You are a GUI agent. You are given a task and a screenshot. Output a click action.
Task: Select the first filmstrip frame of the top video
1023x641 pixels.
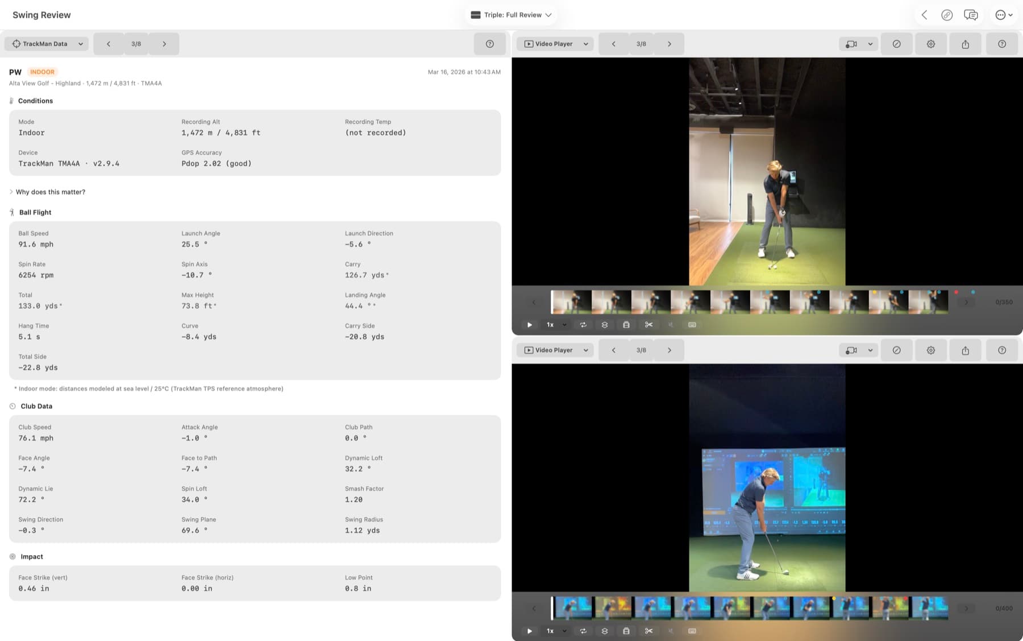point(572,302)
